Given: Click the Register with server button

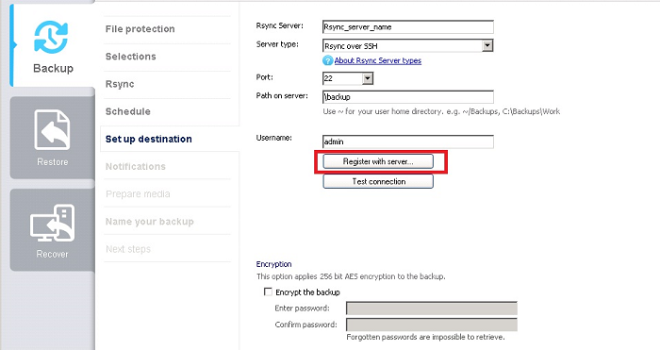Looking at the screenshot, I should [x=378, y=161].
